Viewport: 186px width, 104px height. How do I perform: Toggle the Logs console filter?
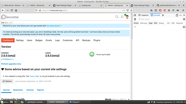pyautogui.click(x=150, y=23)
